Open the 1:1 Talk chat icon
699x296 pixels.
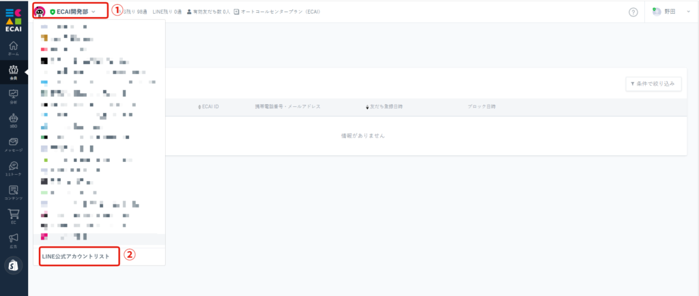coord(14,168)
